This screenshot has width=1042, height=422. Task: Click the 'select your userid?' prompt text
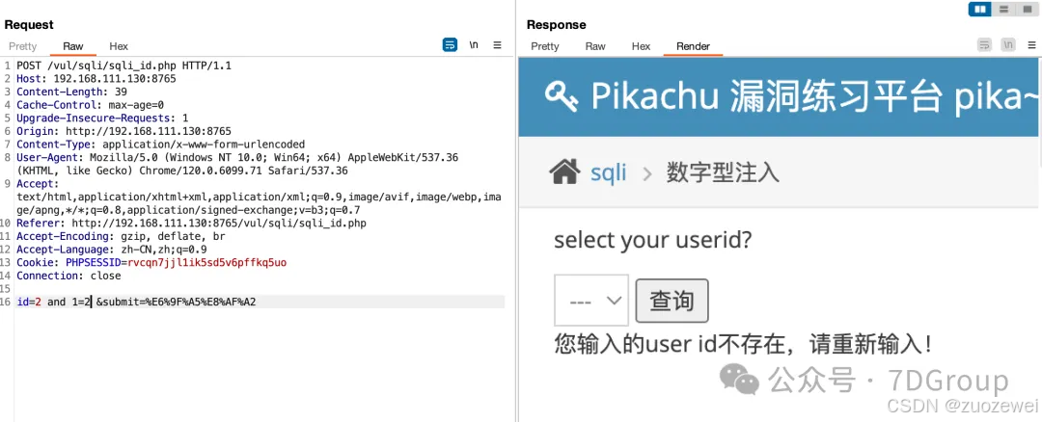[652, 240]
